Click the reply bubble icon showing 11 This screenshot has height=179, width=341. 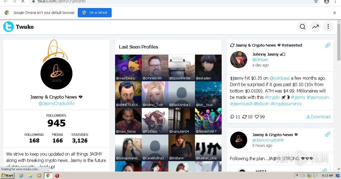233,116
